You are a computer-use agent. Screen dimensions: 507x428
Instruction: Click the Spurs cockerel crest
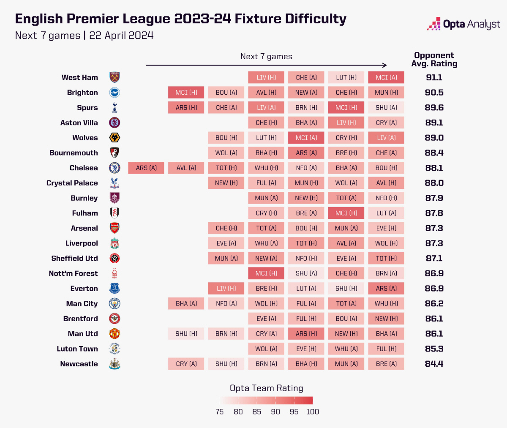(x=114, y=108)
